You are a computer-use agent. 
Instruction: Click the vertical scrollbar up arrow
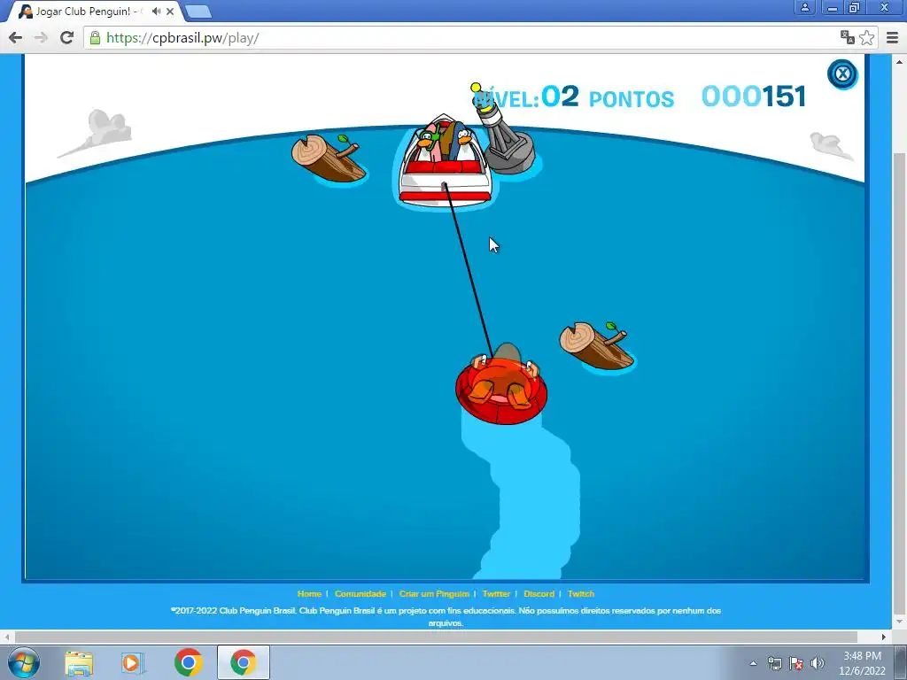coord(899,61)
